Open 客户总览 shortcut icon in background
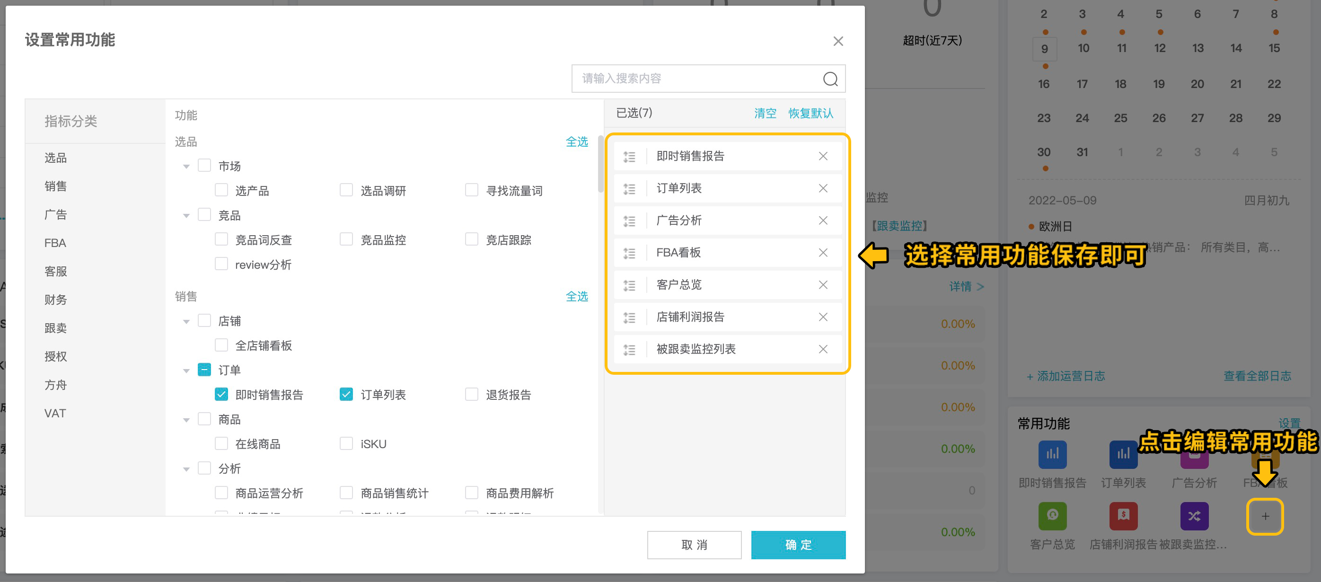Image resolution: width=1321 pixels, height=582 pixels. click(x=1052, y=516)
